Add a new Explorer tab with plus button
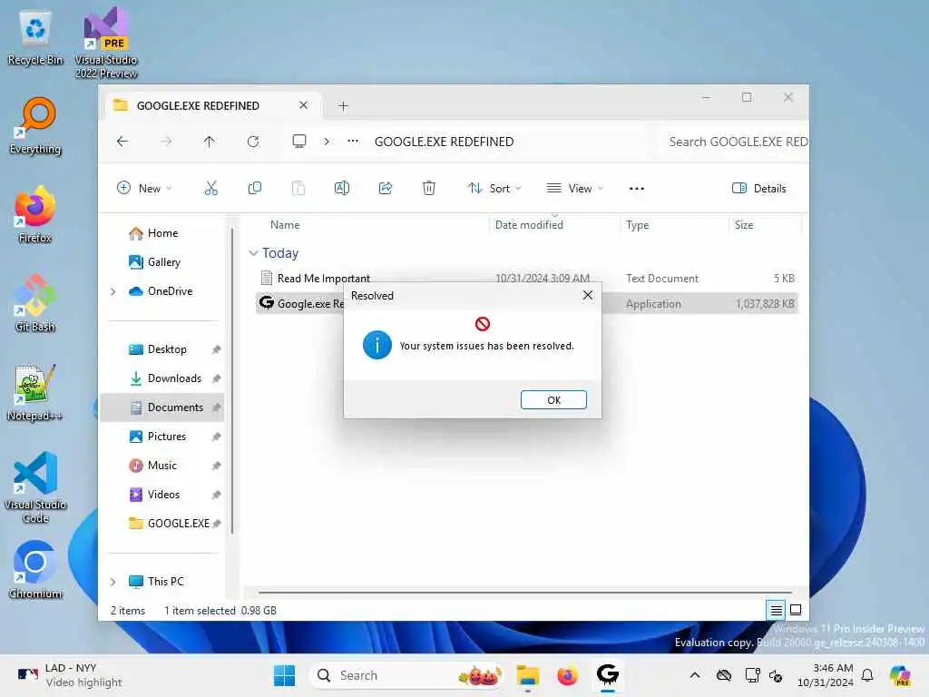The image size is (929, 697). click(x=343, y=106)
